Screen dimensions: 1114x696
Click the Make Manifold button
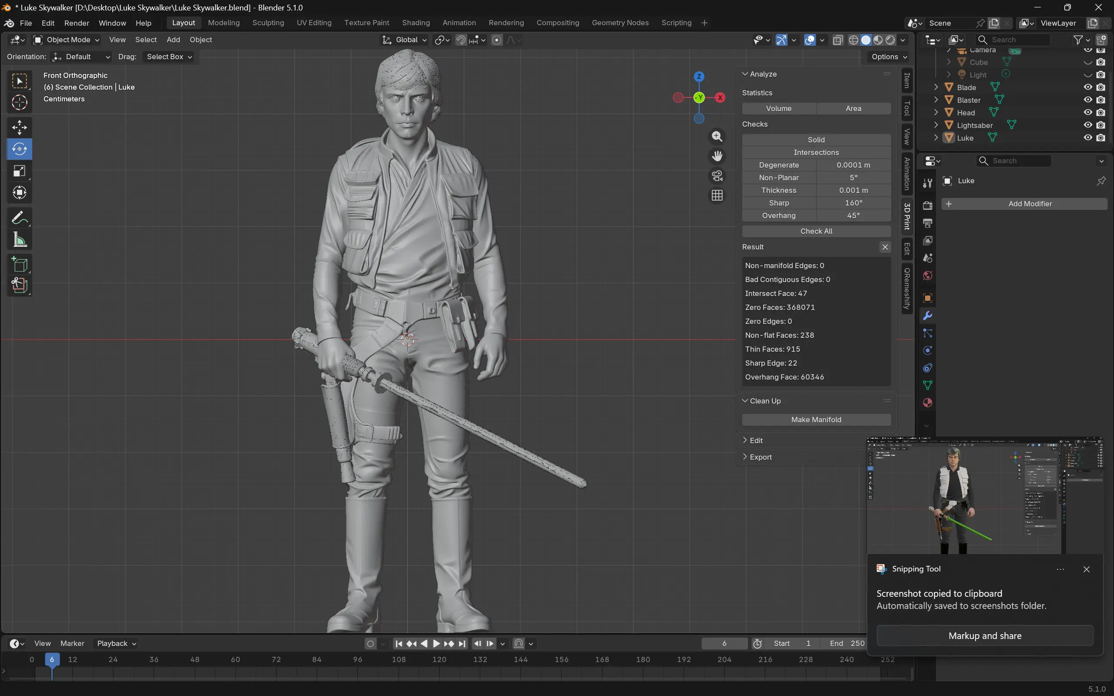(x=816, y=420)
